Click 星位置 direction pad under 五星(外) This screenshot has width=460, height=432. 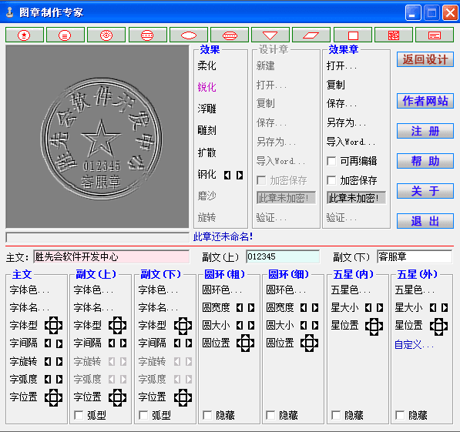click(438, 326)
